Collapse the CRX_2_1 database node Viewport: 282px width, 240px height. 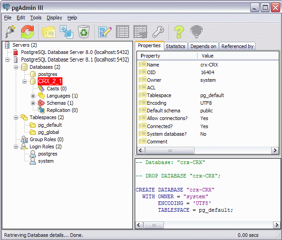pos(24,81)
